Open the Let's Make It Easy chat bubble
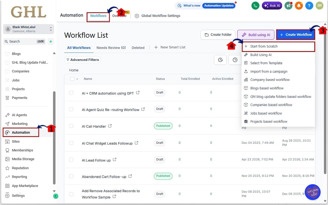 (x=312, y=192)
